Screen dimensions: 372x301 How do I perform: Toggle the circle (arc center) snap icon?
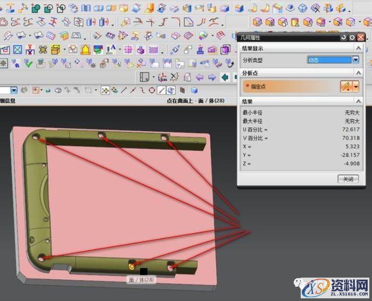tap(152, 90)
